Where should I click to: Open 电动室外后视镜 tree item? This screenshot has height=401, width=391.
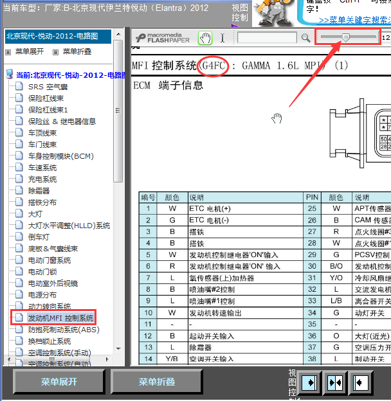53,283
